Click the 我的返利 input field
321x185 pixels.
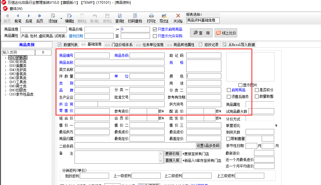tap(94, 176)
